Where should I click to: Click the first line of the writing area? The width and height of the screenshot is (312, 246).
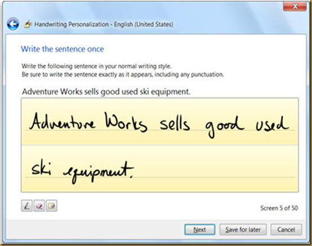pos(160,121)
